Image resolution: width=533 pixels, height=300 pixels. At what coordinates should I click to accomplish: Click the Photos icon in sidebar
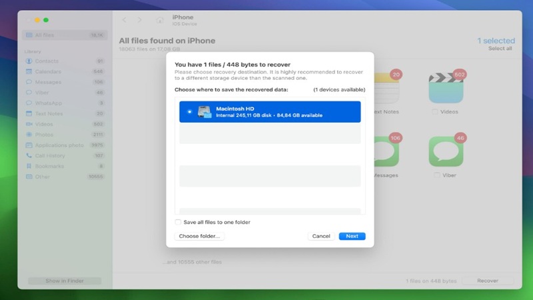[x=29, y=135]
